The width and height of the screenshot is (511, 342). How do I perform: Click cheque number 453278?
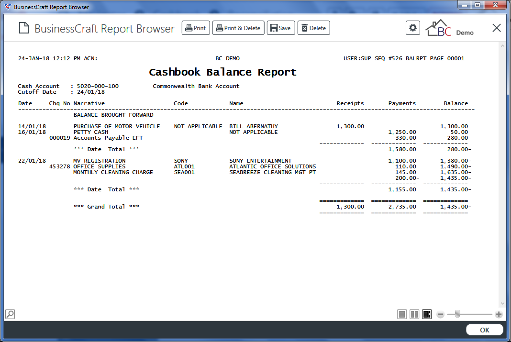(x=60, y=167)
